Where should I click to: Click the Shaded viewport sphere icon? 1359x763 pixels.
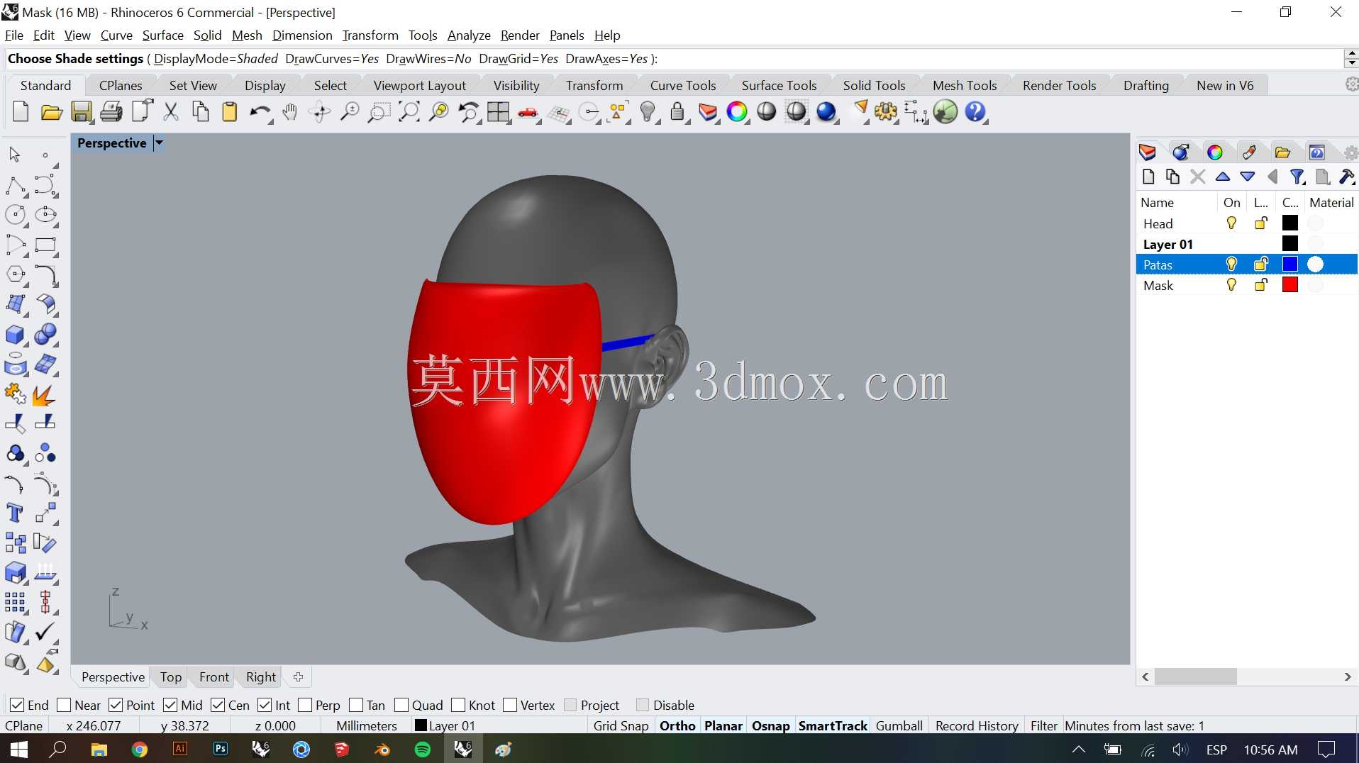point(767,112)
